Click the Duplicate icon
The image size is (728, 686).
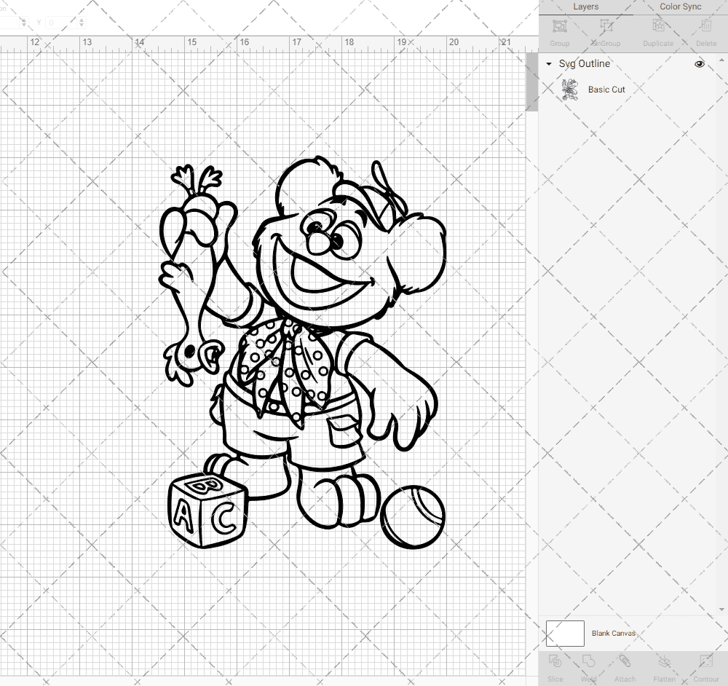click(658, 26)
